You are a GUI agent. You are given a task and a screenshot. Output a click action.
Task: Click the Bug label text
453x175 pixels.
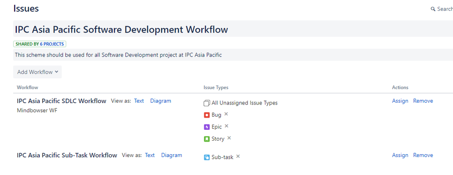point(217,115)
